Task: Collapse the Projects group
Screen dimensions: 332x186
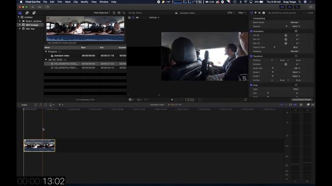Action: pyautogui.click(x=46, y=52)
